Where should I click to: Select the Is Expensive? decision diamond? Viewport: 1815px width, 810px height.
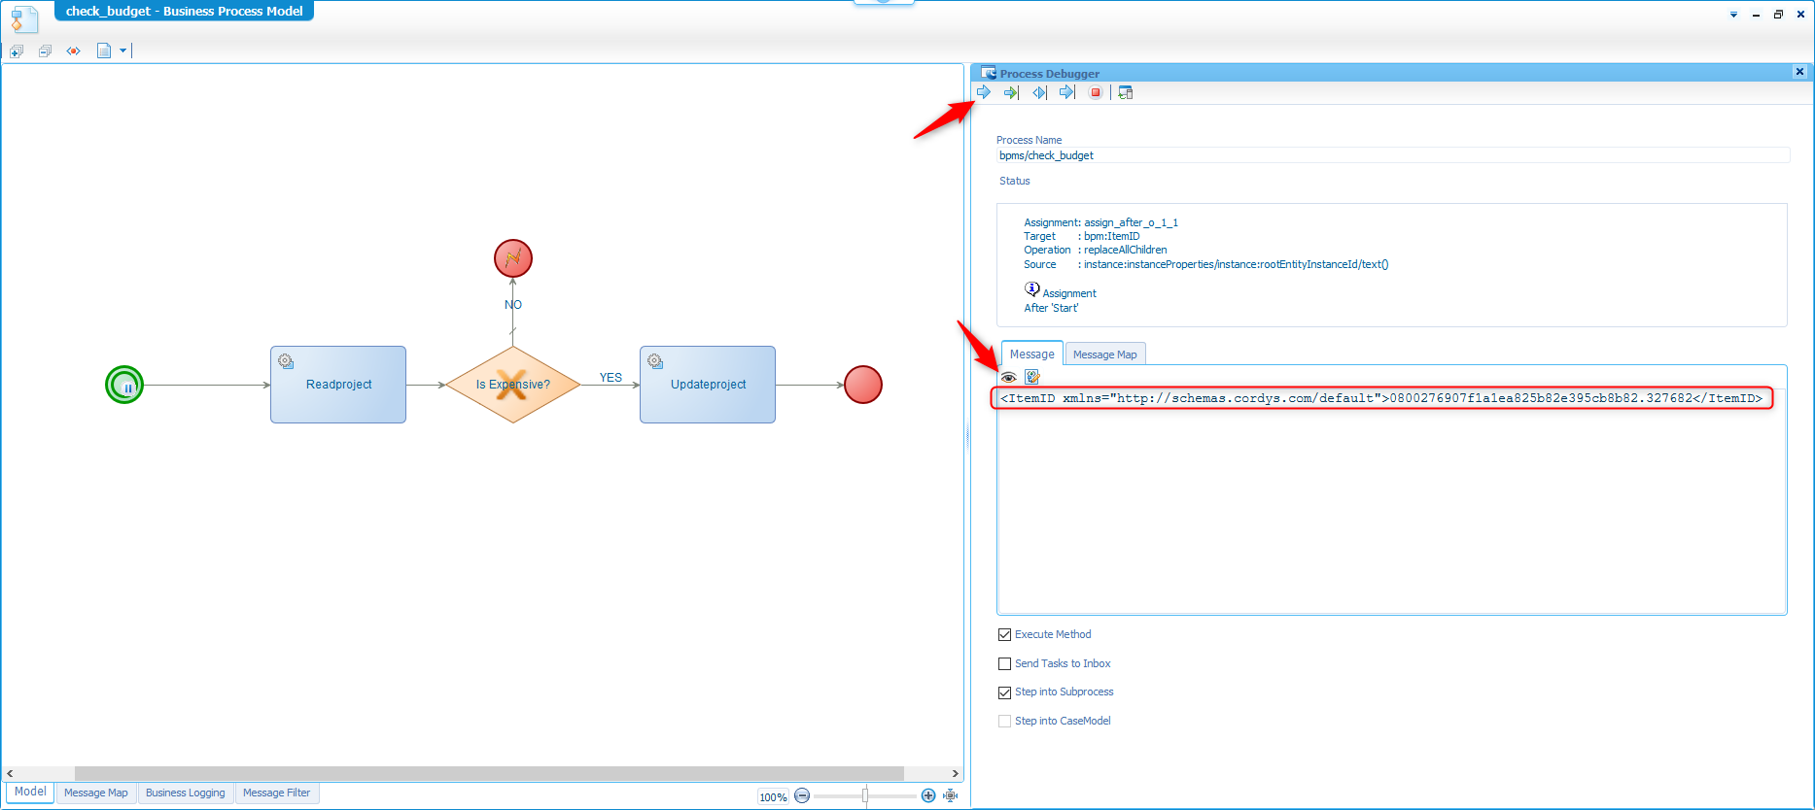(x=512, y=385)
